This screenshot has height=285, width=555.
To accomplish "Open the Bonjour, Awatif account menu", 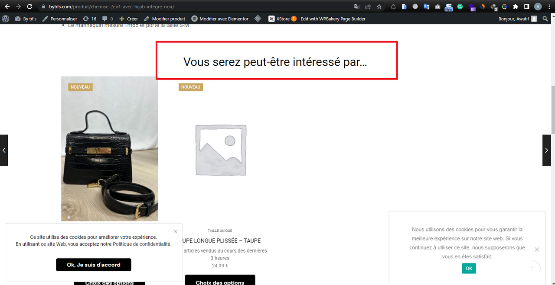I will pos(518,19).
